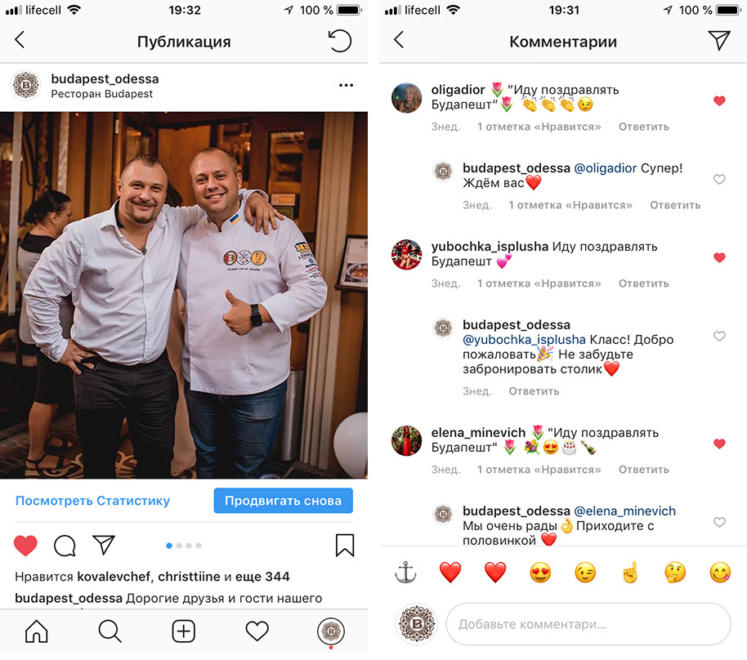
Task: Open Посмотреть Статистику link
Action: point(92,501)
